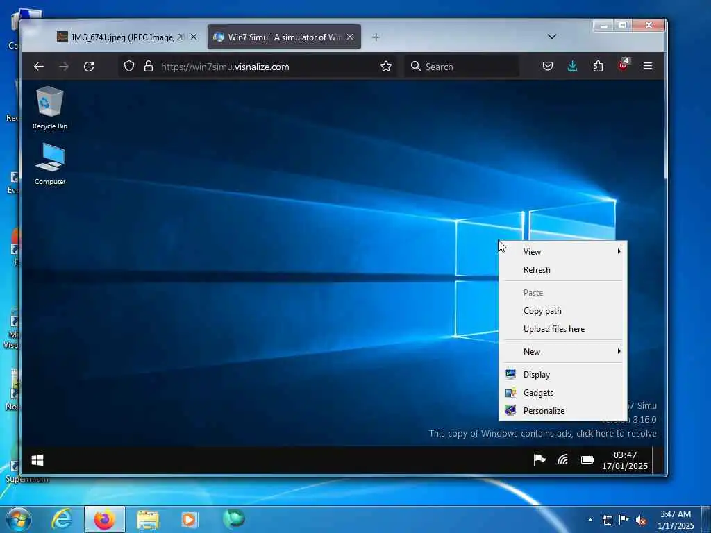Screen dimensions: 711x533
Task: Click the uBlock Origin extension icon
Action: pos(624,65)
